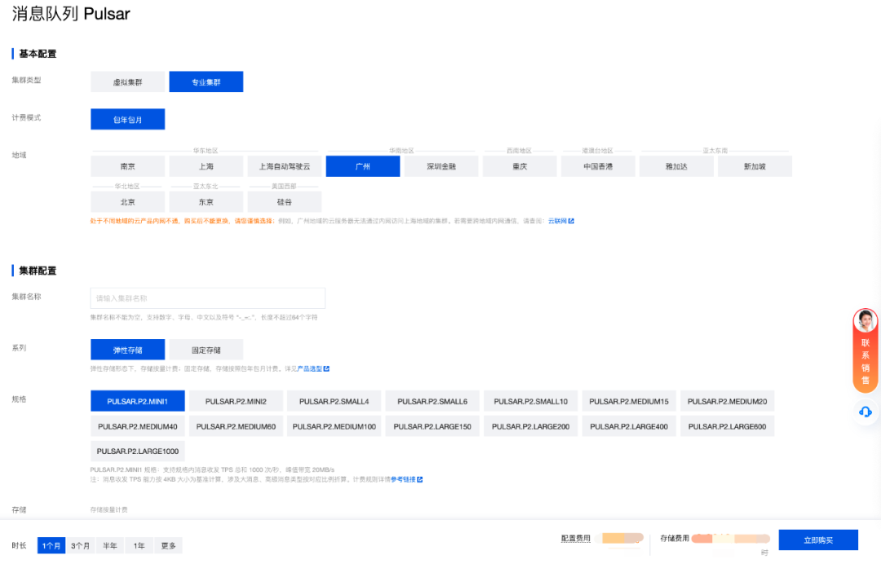Screen dimensions: 881x564
Task: Select 上海自动驾驶云 region
Action: coord(285,167)
